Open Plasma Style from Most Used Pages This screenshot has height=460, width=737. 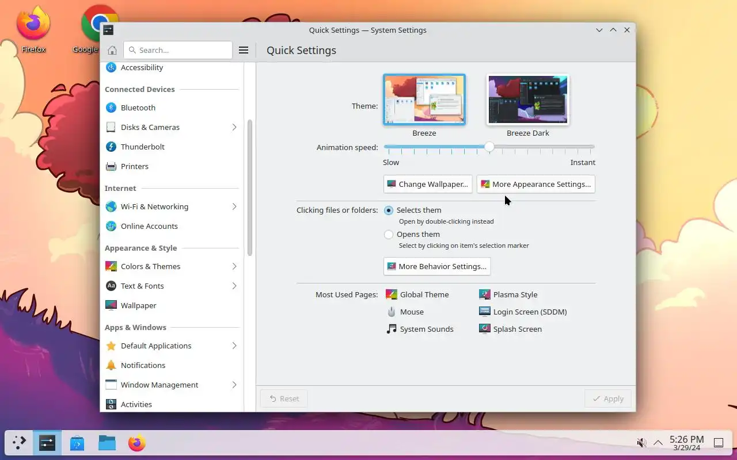point(508,294)
